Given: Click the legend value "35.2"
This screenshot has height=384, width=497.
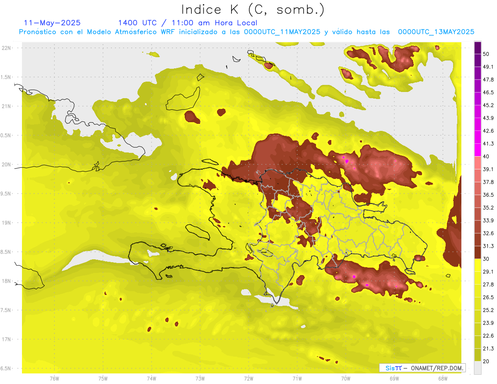Looking at the screenshot, I should click(488, 208).
